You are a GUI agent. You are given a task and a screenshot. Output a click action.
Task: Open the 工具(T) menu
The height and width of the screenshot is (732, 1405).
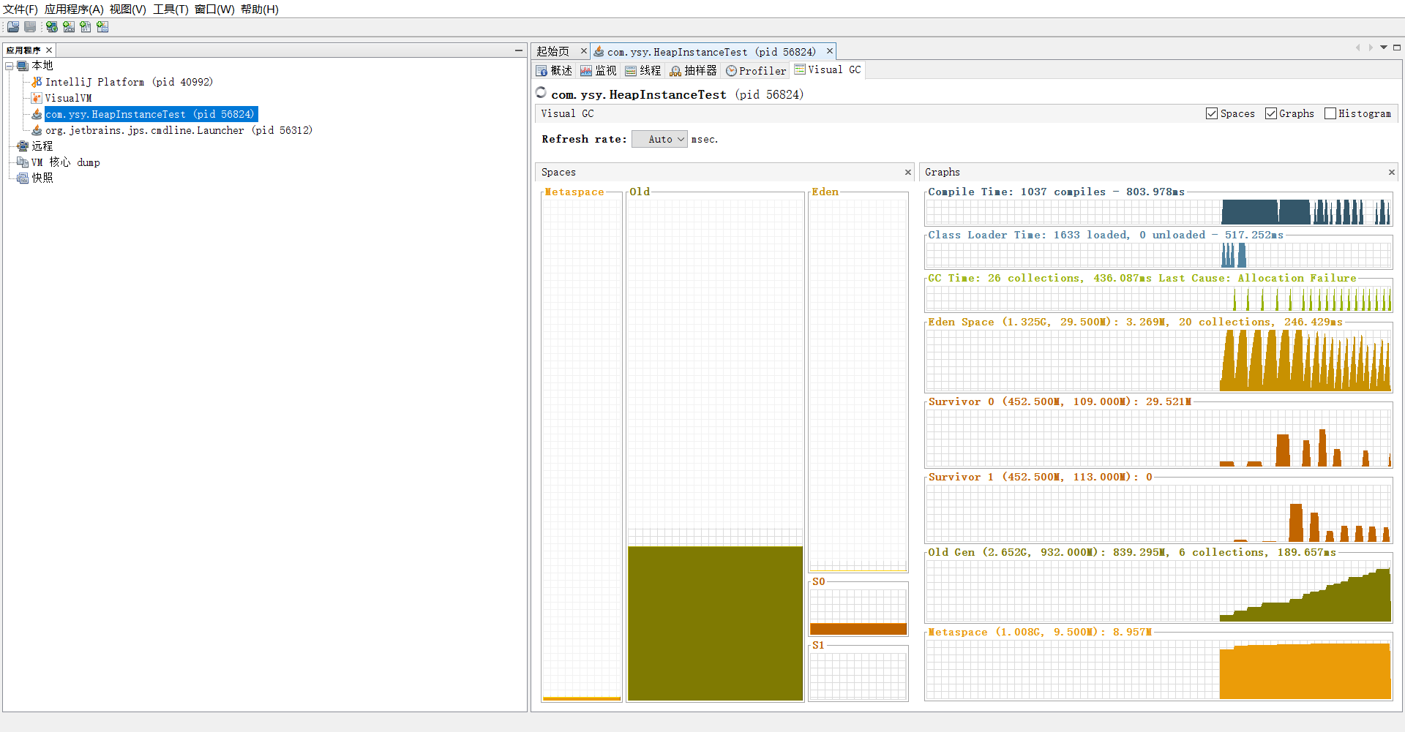coord(171,10)
